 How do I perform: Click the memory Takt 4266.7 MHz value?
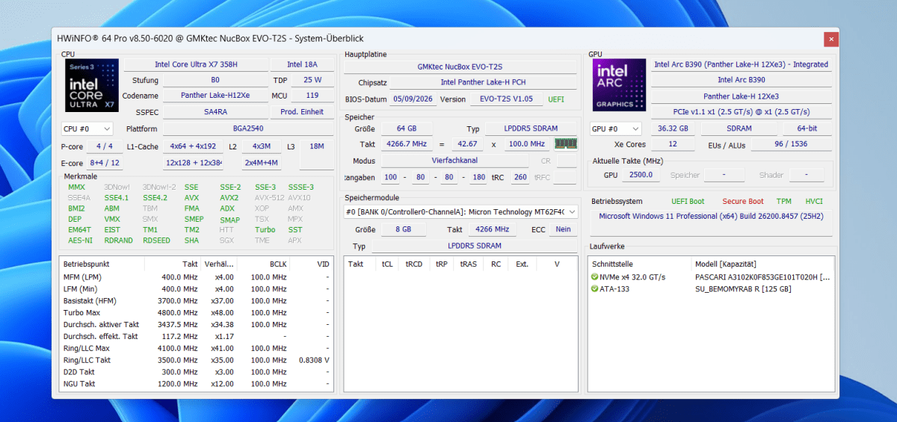point(407,144)
